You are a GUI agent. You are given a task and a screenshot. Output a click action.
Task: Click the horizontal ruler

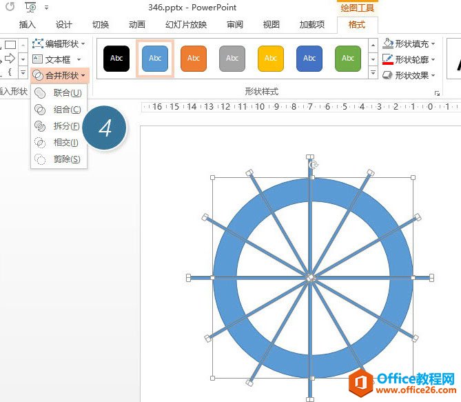[x=301, y=106]
